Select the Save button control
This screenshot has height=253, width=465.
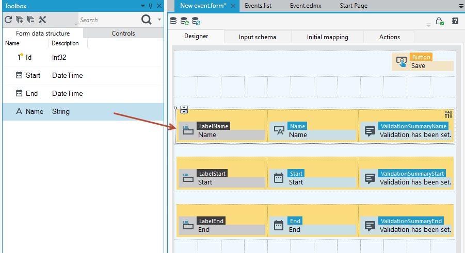[x=423, y=62]
